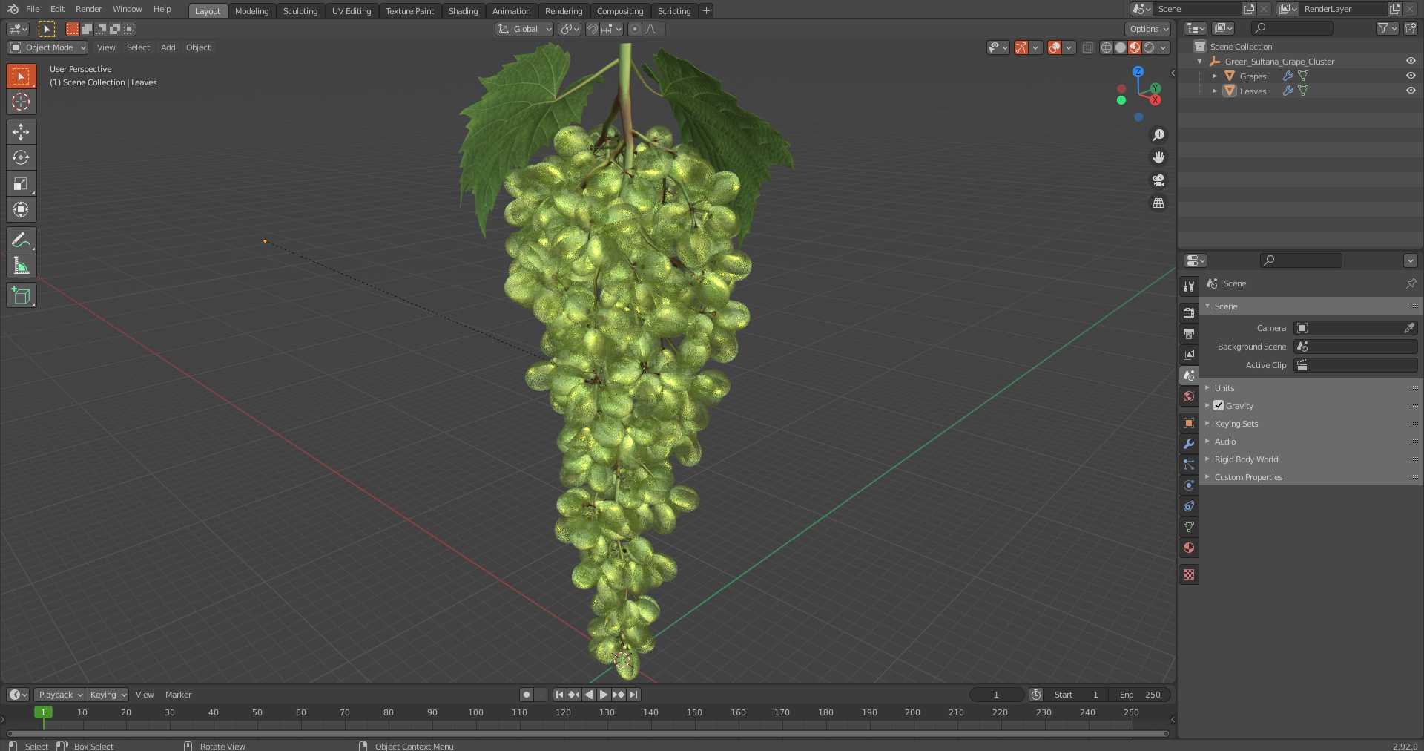Select the Select Box tool
Viewport: 1424px width, 751px height.
(x=21, y=76)
